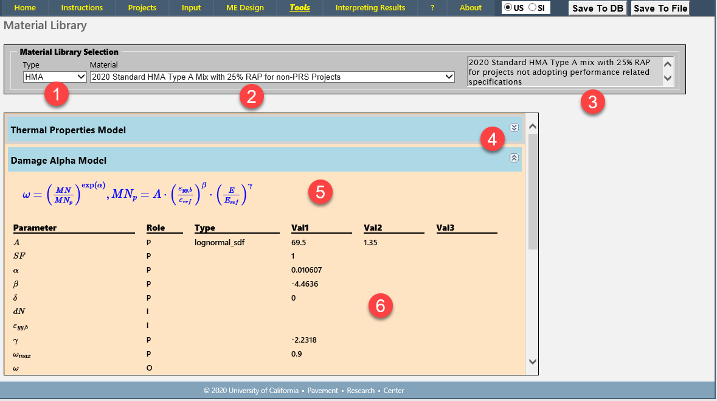
Task: Select the US units radio button
Action: pos(508,8)
